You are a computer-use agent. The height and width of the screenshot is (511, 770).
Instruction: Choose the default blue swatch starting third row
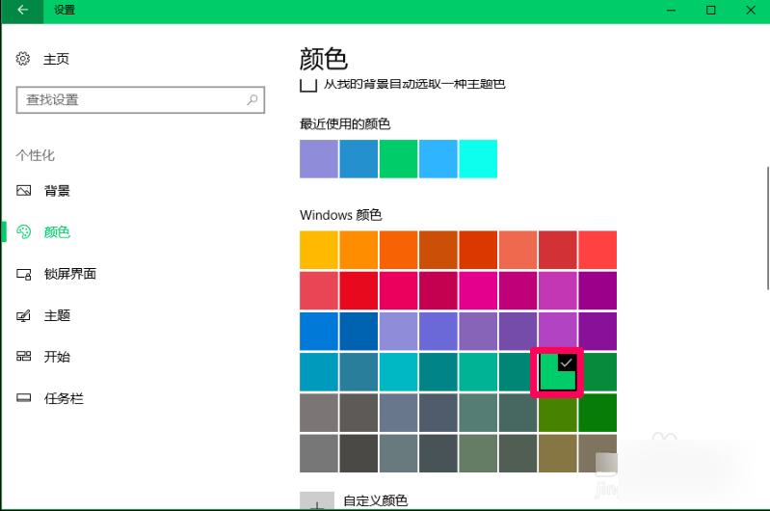319,331
